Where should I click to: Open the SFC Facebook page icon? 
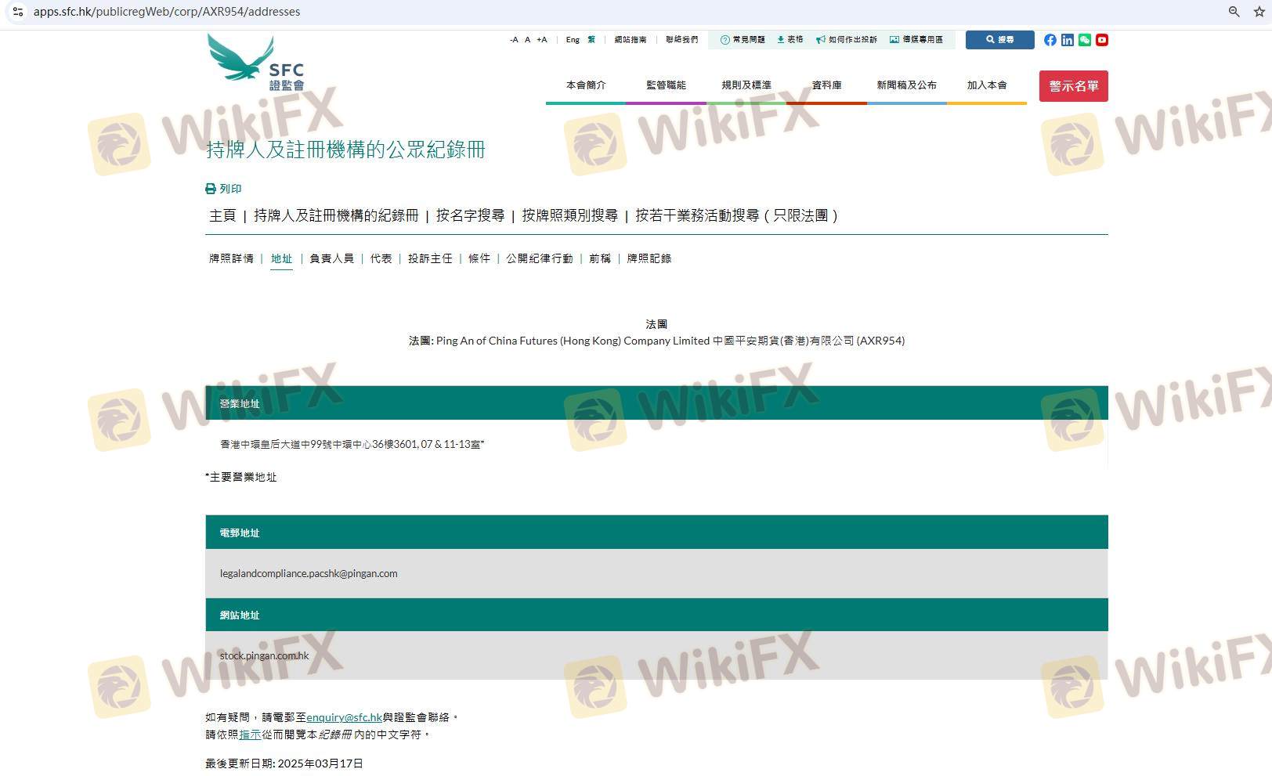pos(1050,40)
